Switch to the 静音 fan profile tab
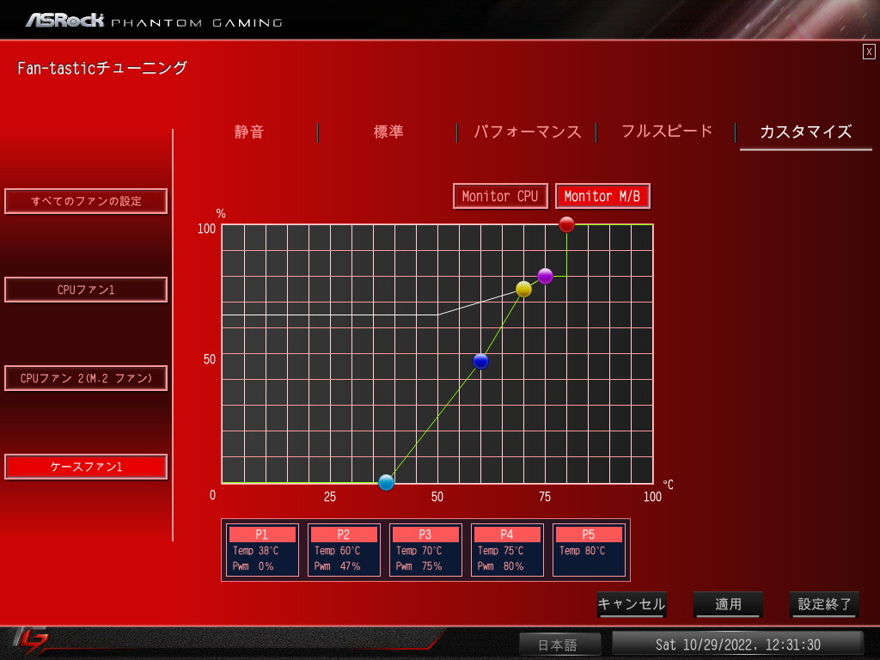The width and height of the screenshot is (880, 660). pos(248,131)
